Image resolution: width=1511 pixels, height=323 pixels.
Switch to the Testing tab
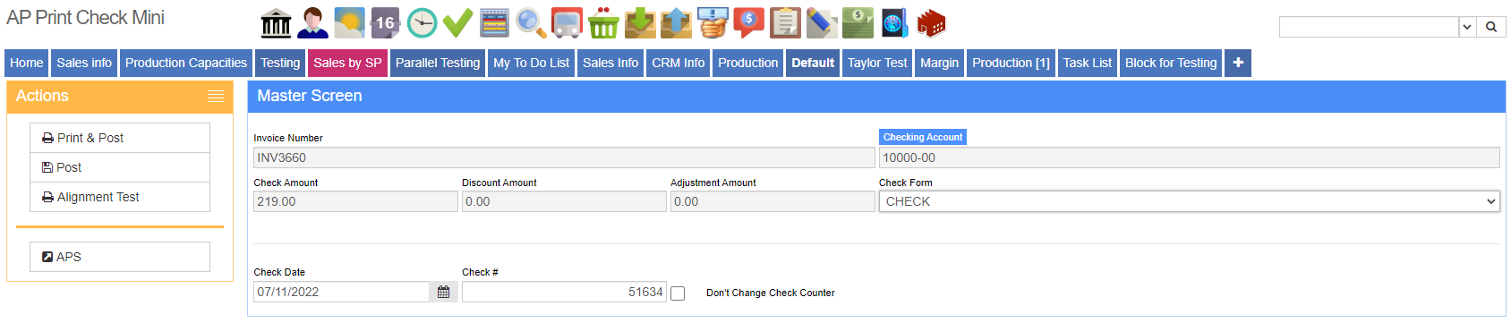(x=280, y=63)
